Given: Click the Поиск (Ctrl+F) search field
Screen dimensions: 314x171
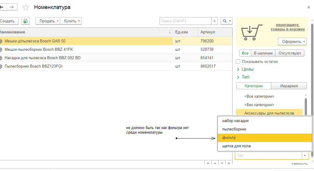Looking at the screenshot, I should [x=185, y=21].
